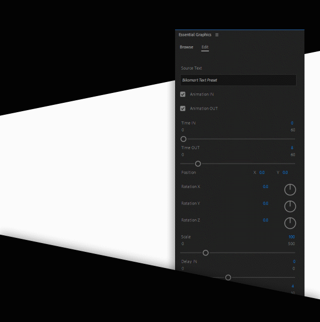Click the Rotation Z angle dial
Screen dimensions: 320x322
tap(290, 223)
